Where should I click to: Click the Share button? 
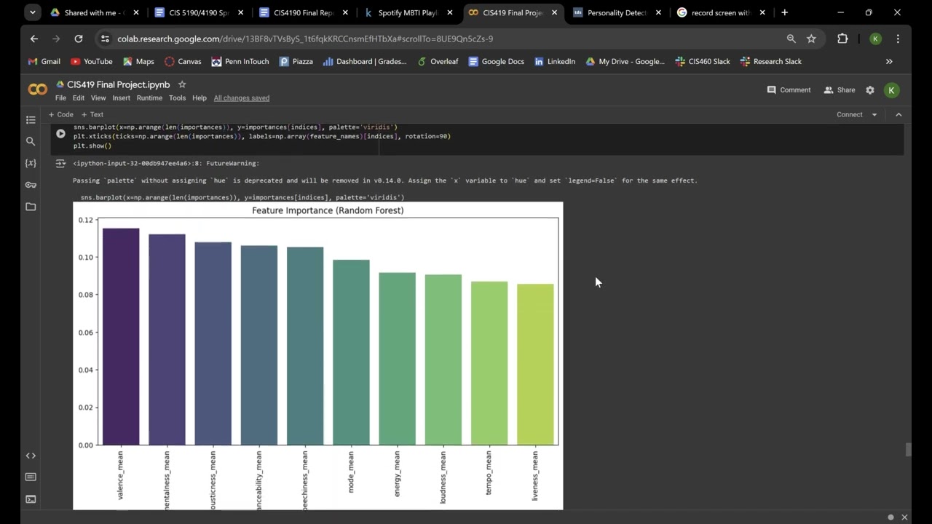(839, 90)
